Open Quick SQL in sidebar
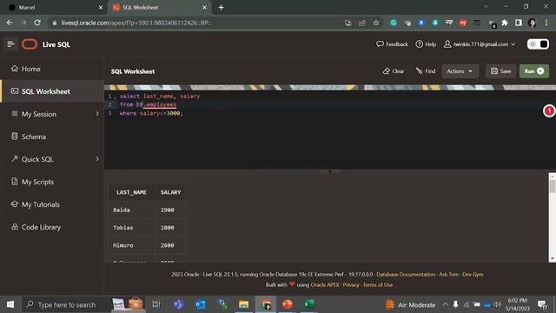 [x=37, y=159]
